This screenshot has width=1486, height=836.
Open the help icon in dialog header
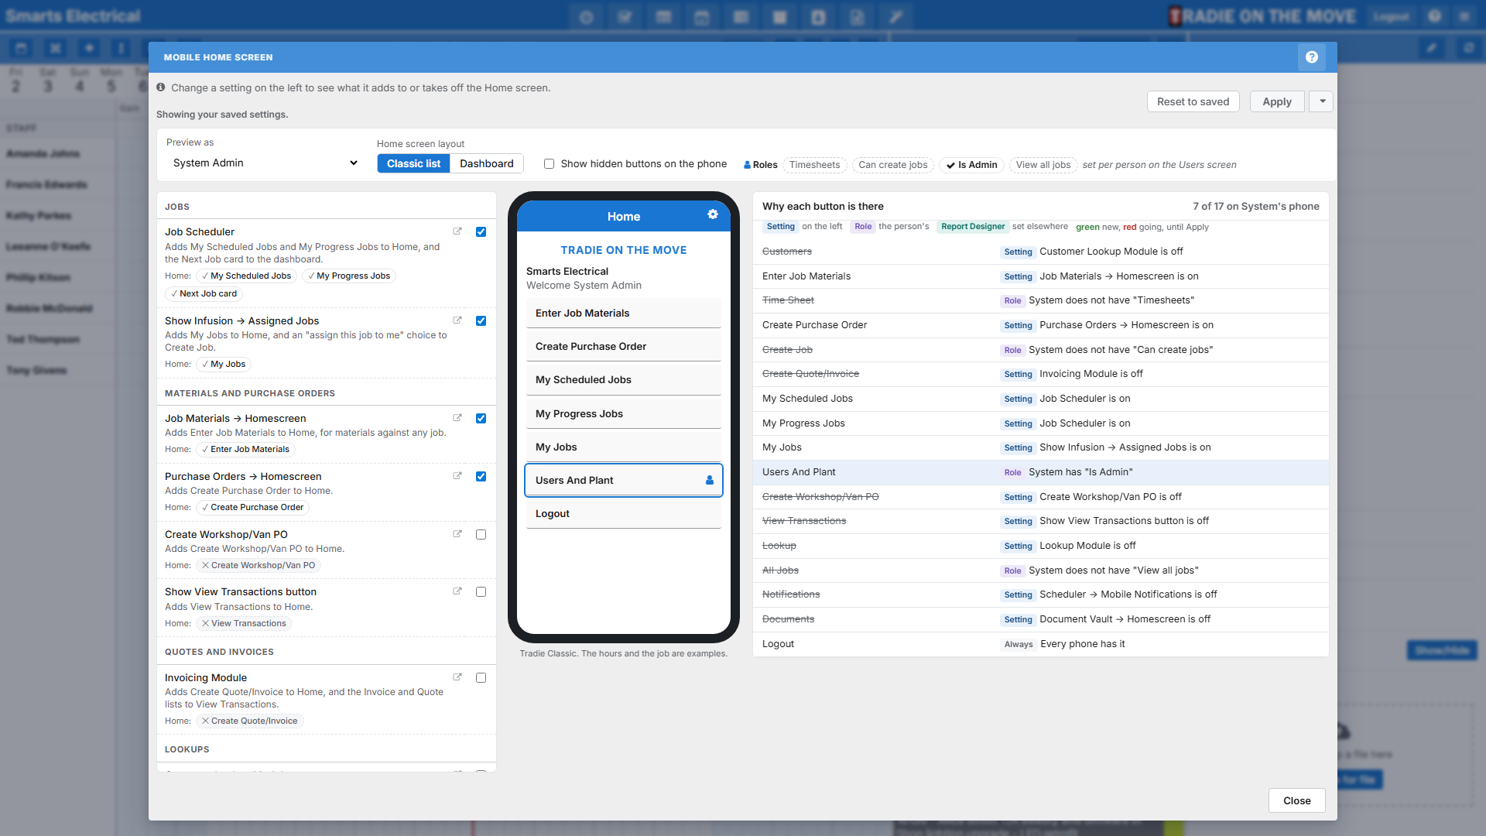point(1311,57)
